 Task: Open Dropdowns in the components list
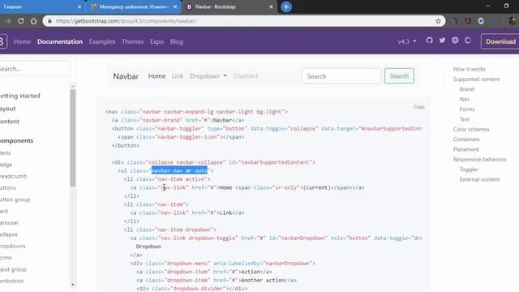[x=13, y=246]
